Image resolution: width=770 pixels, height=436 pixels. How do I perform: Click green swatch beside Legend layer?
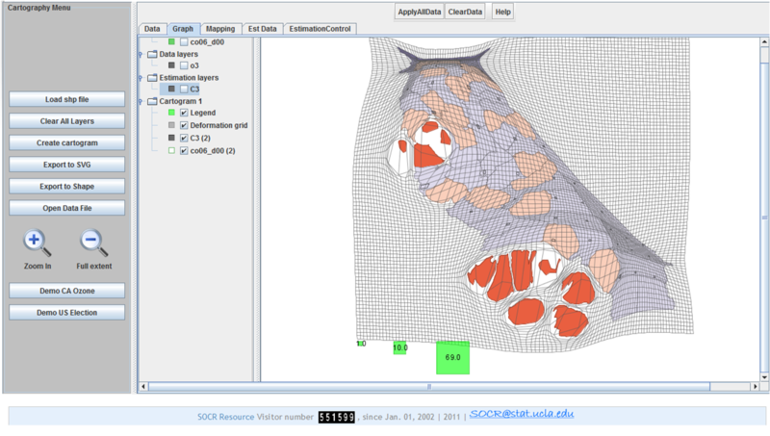[171, 113]
